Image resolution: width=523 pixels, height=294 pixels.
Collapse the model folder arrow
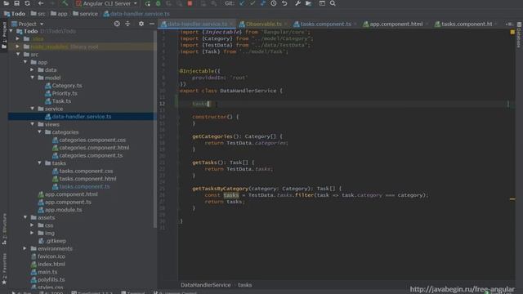pyautogui.click(x=33, y=78)
